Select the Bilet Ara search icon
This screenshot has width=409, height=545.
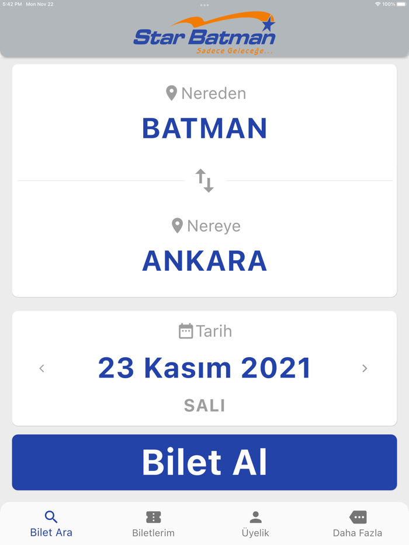click(51, 516)
